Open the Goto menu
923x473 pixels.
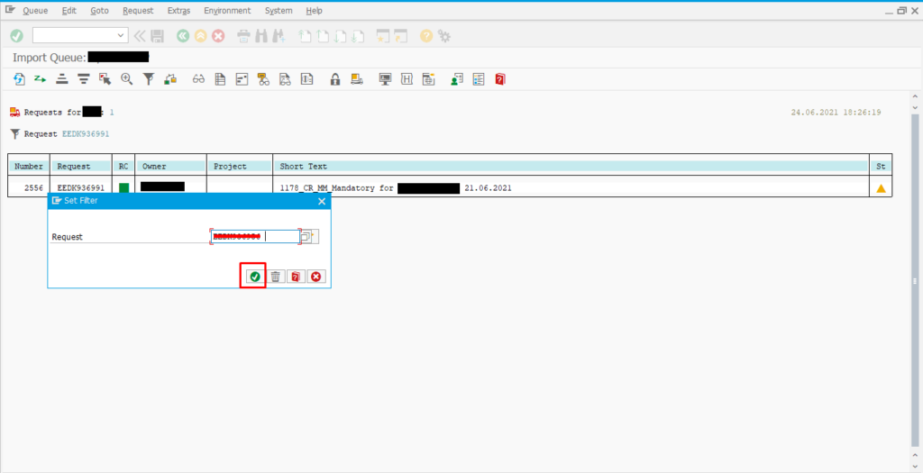(x=100, y=11)
